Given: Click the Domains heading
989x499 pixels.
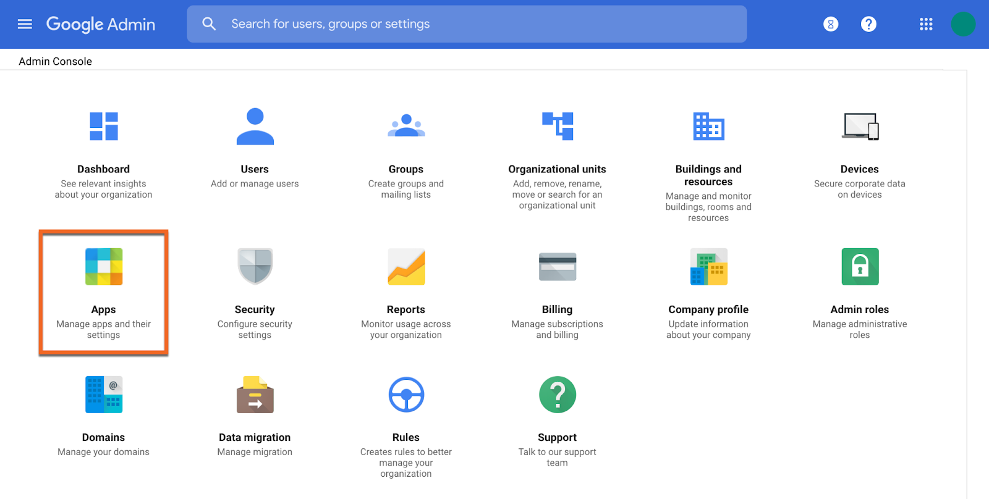Looking at the screenshot, I should (103, 437).
